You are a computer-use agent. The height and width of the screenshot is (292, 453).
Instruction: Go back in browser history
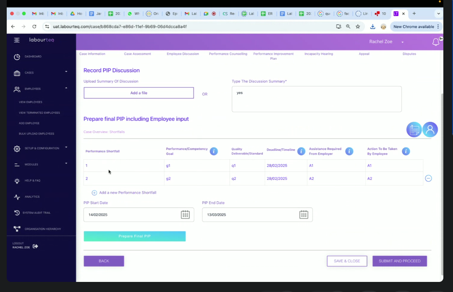[x=13, y=26]
